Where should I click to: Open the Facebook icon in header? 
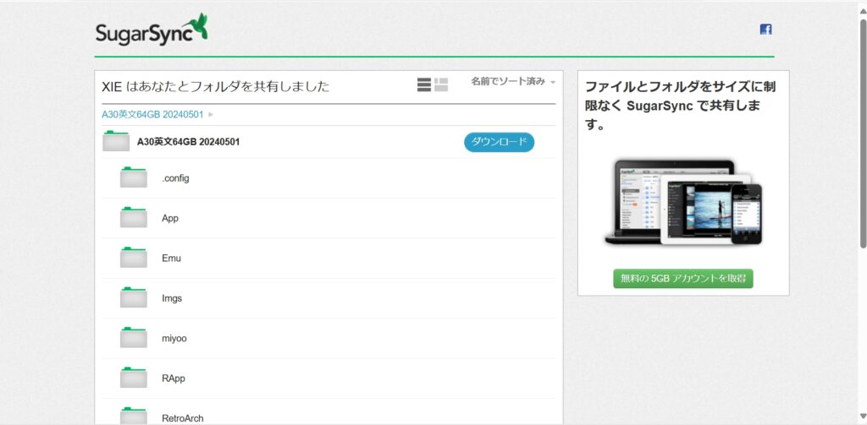click(x=765, y=30)
